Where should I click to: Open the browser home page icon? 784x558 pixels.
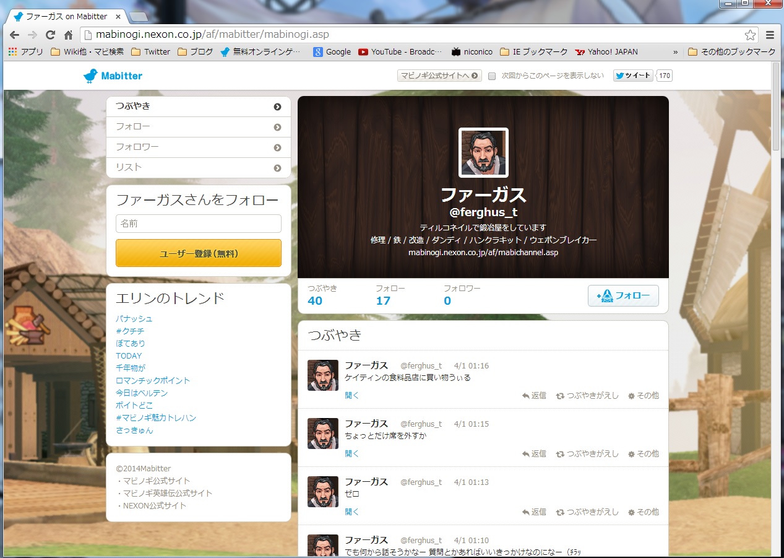pos(69,35)
